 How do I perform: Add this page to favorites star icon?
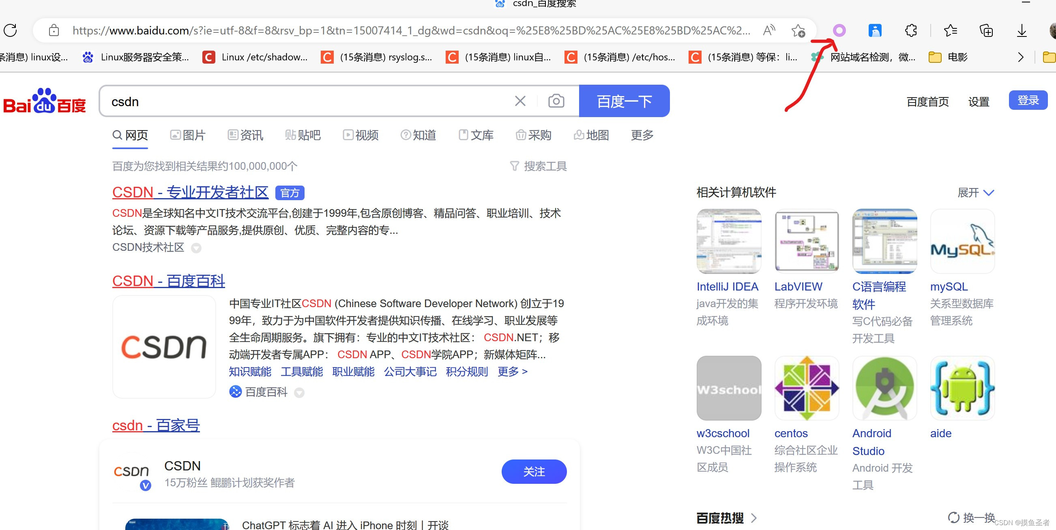click(x=798, y=30)
